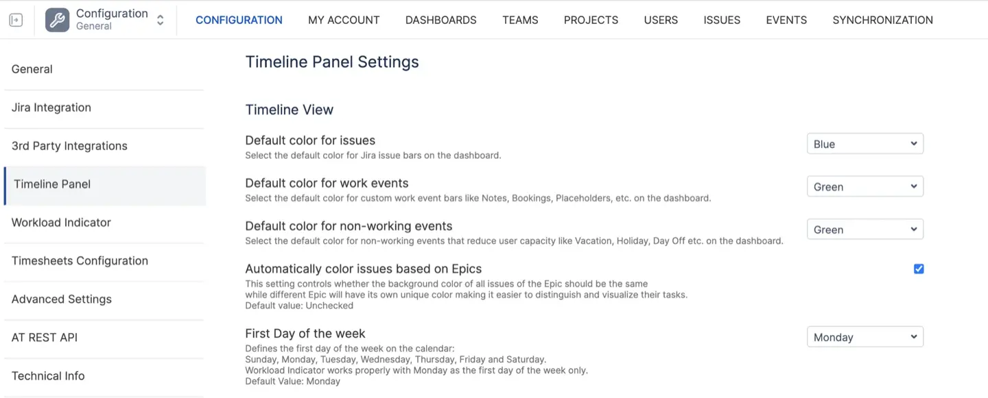Select USERS in the top navigation
Viewport: 988px width, 398px height.
[661, 20]
